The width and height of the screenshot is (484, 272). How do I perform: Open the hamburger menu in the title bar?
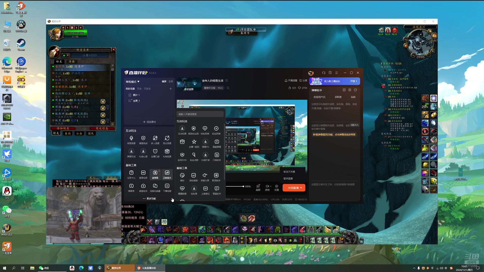337,73
